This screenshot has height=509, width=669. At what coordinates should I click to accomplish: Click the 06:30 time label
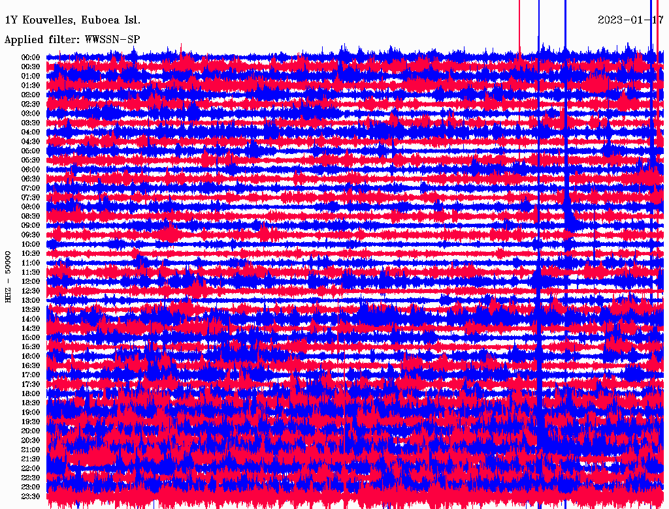pos(31,179)
